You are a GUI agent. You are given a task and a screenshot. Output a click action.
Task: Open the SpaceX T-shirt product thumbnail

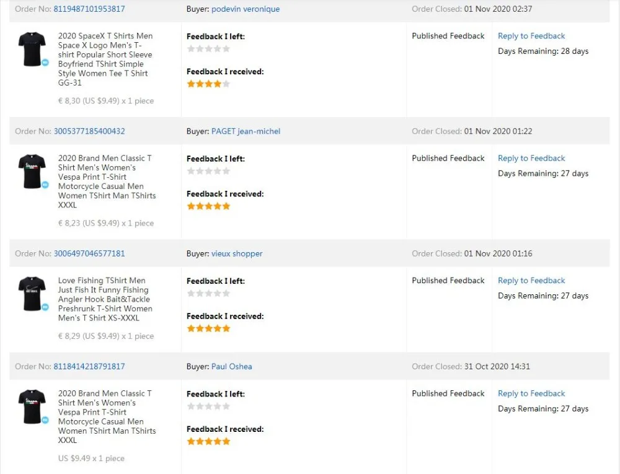pyautogui.click(x=32, y=48)
